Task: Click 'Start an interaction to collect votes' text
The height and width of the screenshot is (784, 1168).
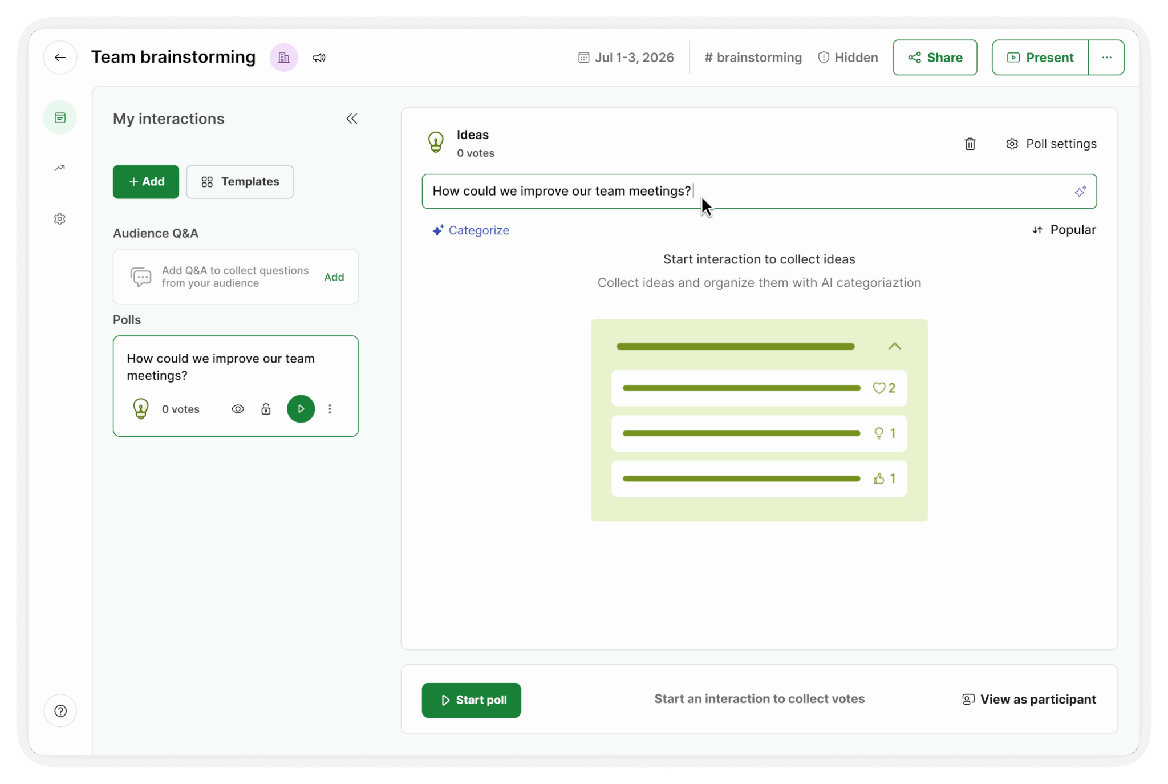Action: click(x=759, y=699)
